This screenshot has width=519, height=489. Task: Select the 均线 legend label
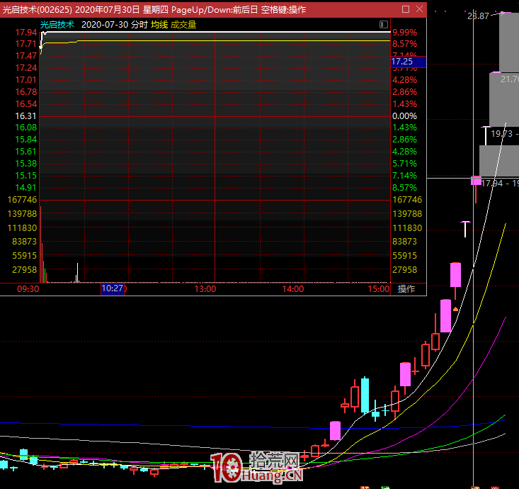[x=159, y=24]
